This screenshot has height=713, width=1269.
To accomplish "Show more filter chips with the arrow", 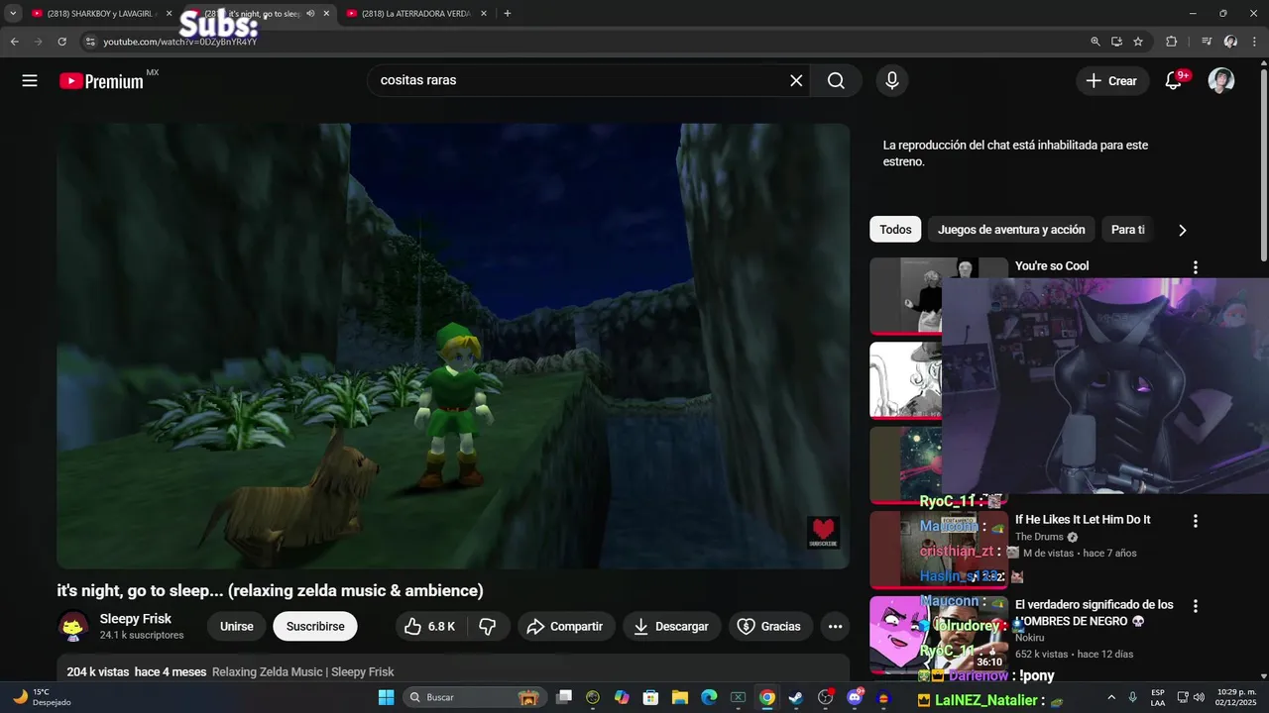I will (1182, 230).
